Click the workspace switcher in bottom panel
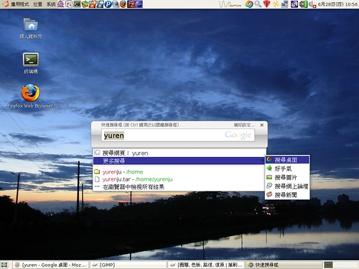Screen dimensions: 359x269 click(x=341, y=265)
